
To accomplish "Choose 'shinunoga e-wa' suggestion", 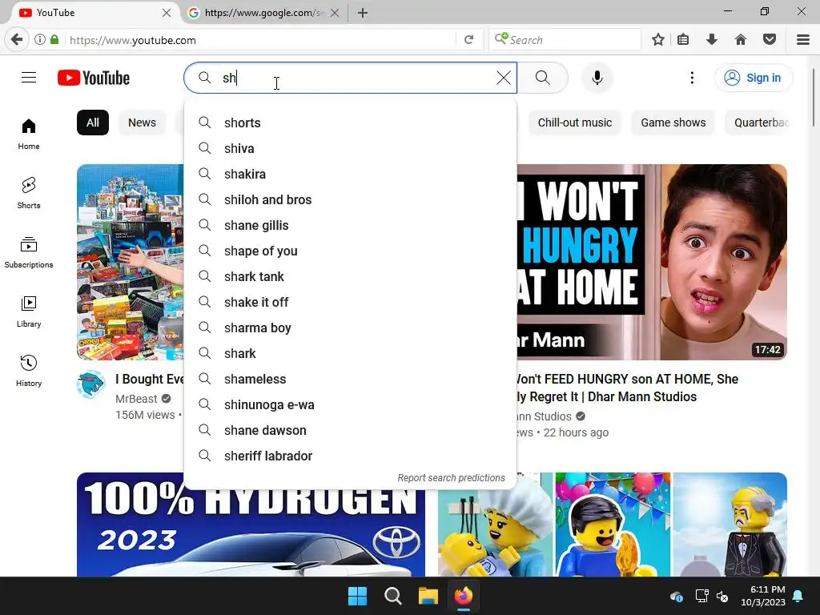I will (x=351, y=404).
